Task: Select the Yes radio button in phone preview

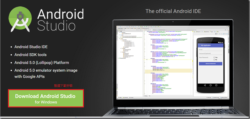Action: 214,57
